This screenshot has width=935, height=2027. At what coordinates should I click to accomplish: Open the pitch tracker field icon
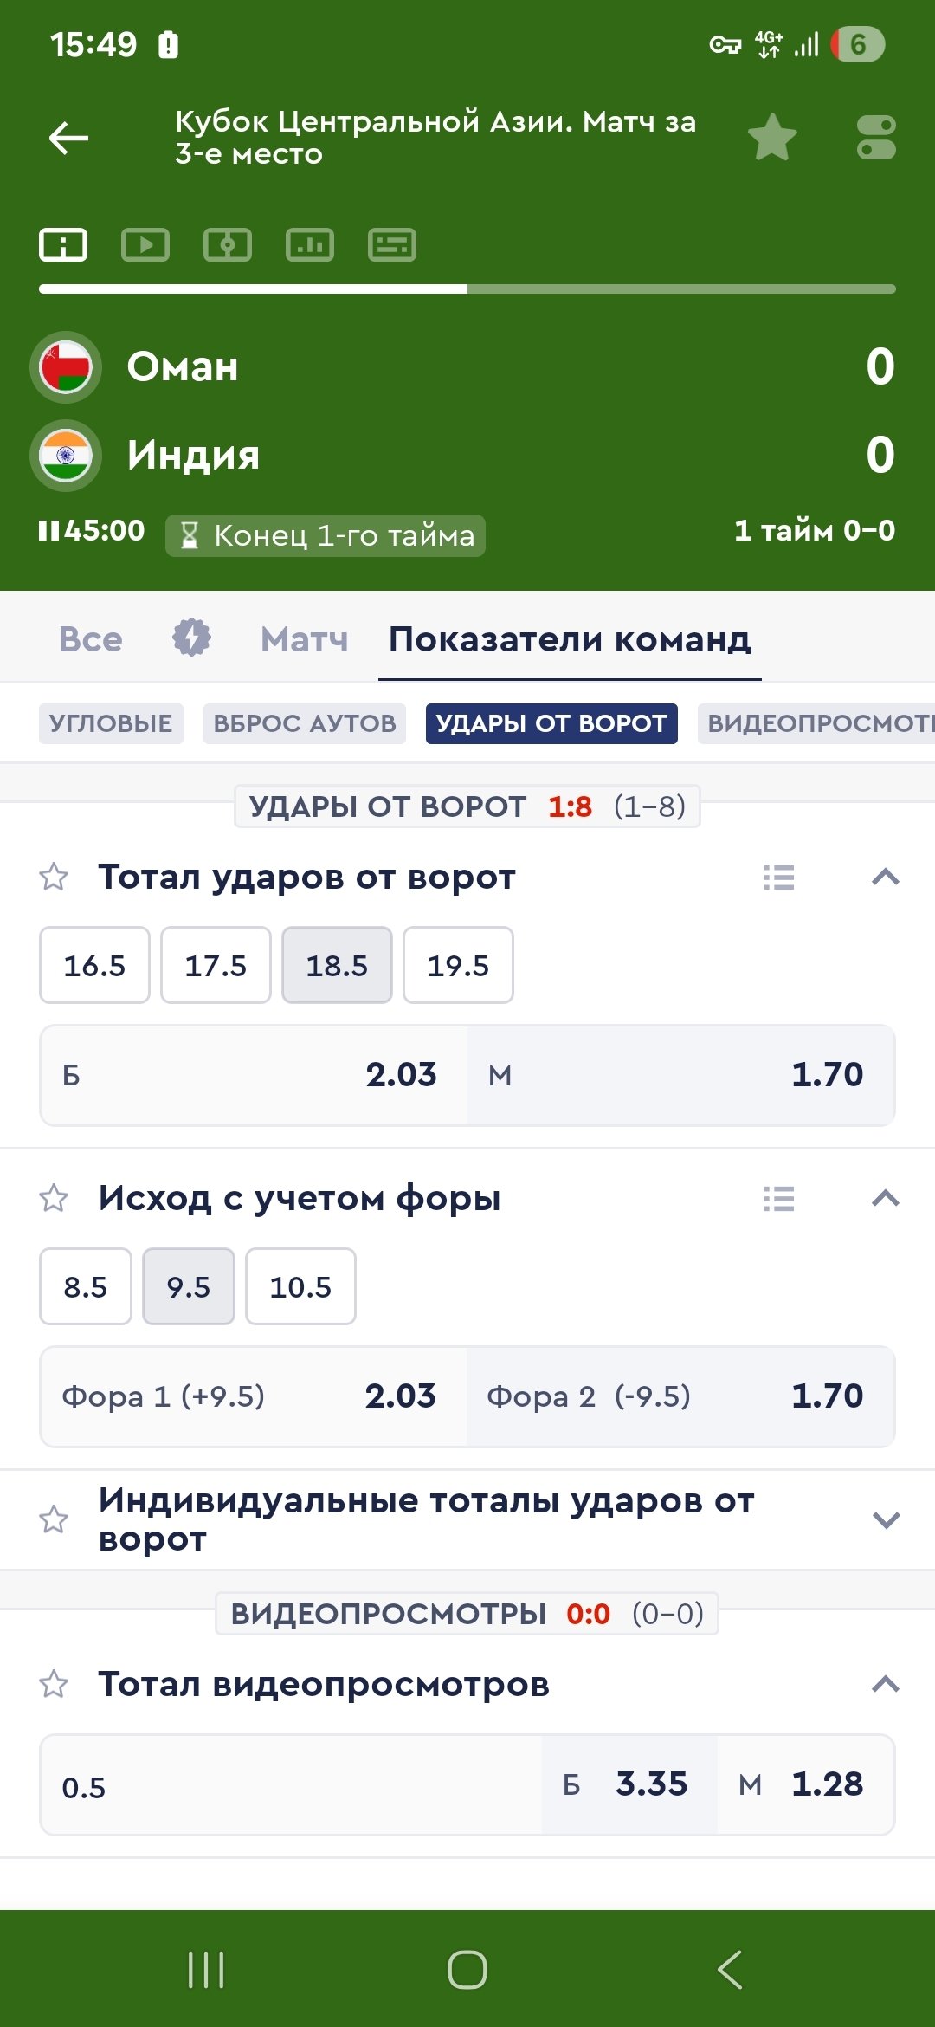[228, 245]
